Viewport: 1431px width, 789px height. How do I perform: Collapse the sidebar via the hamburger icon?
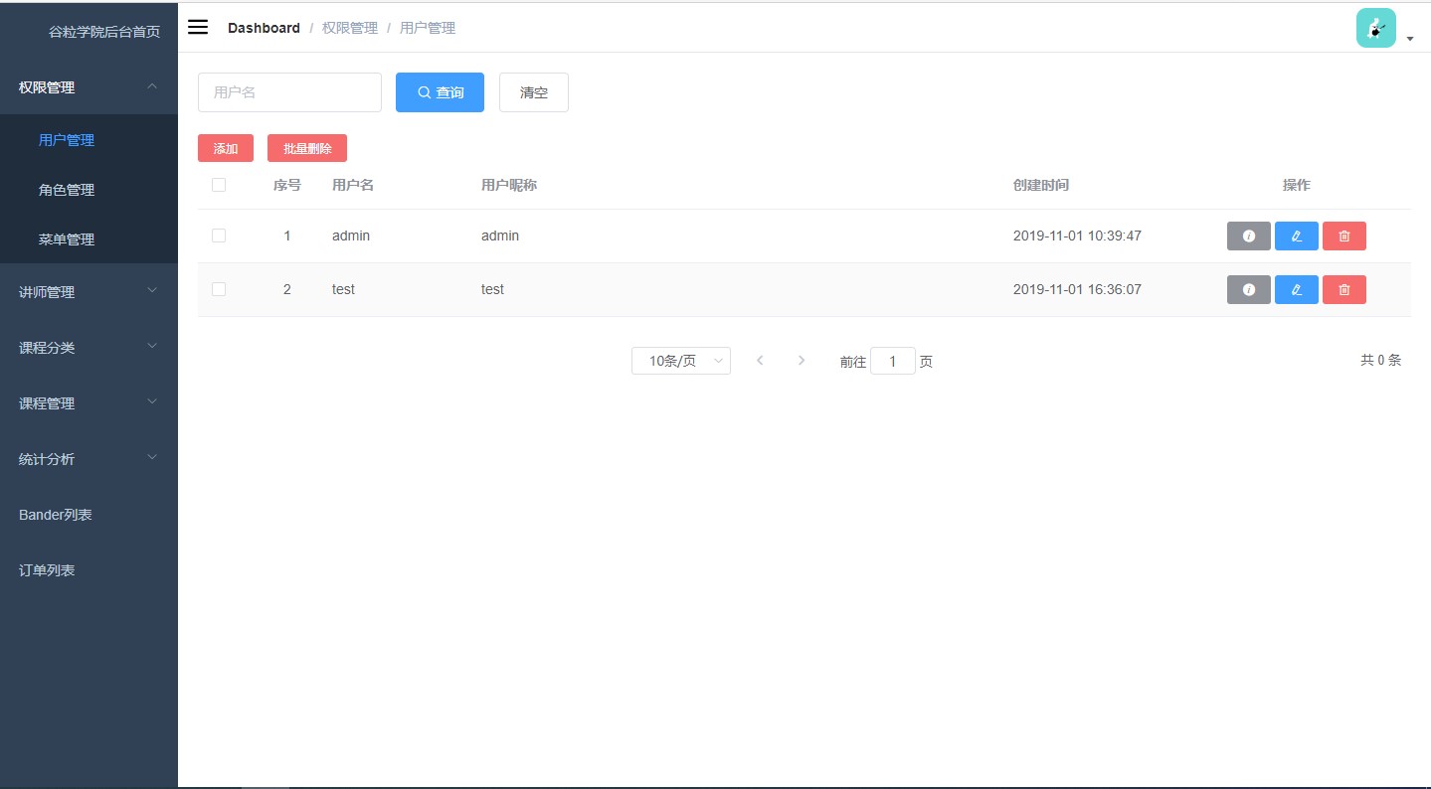(x=197, y=27)
